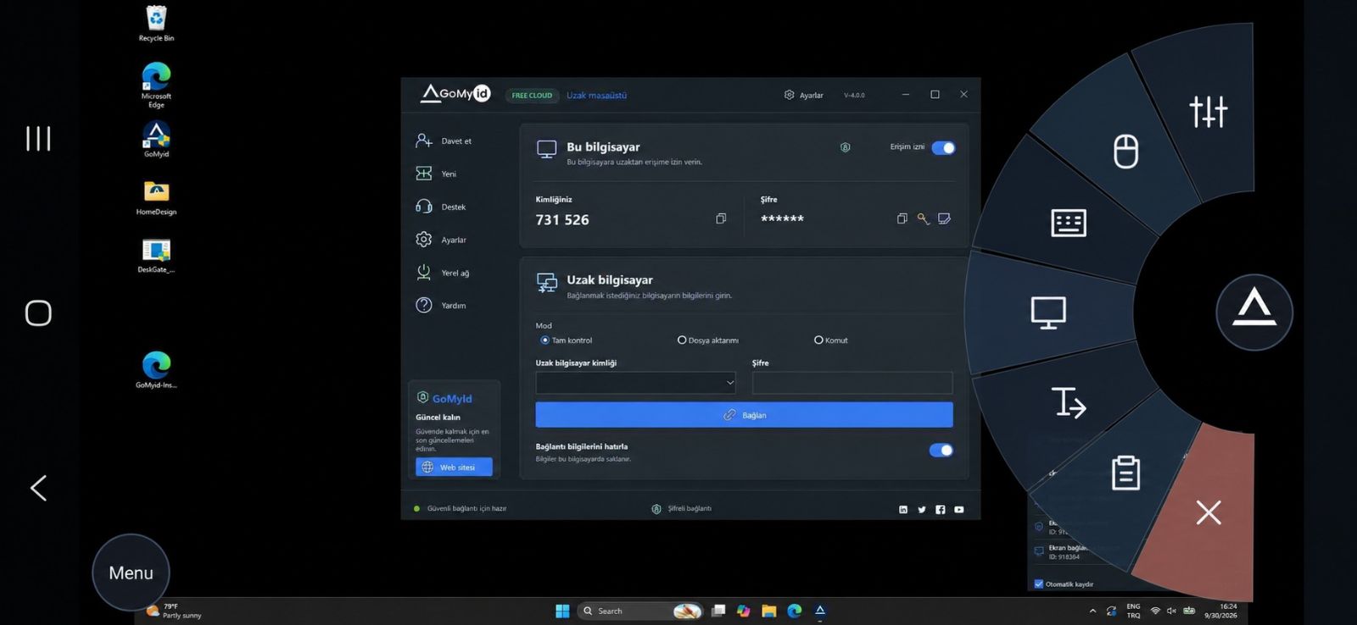This screenshot has height=625, width=1357.
Task: Tap the GoMyid triangle hub button
Action: click(1254, 312)
